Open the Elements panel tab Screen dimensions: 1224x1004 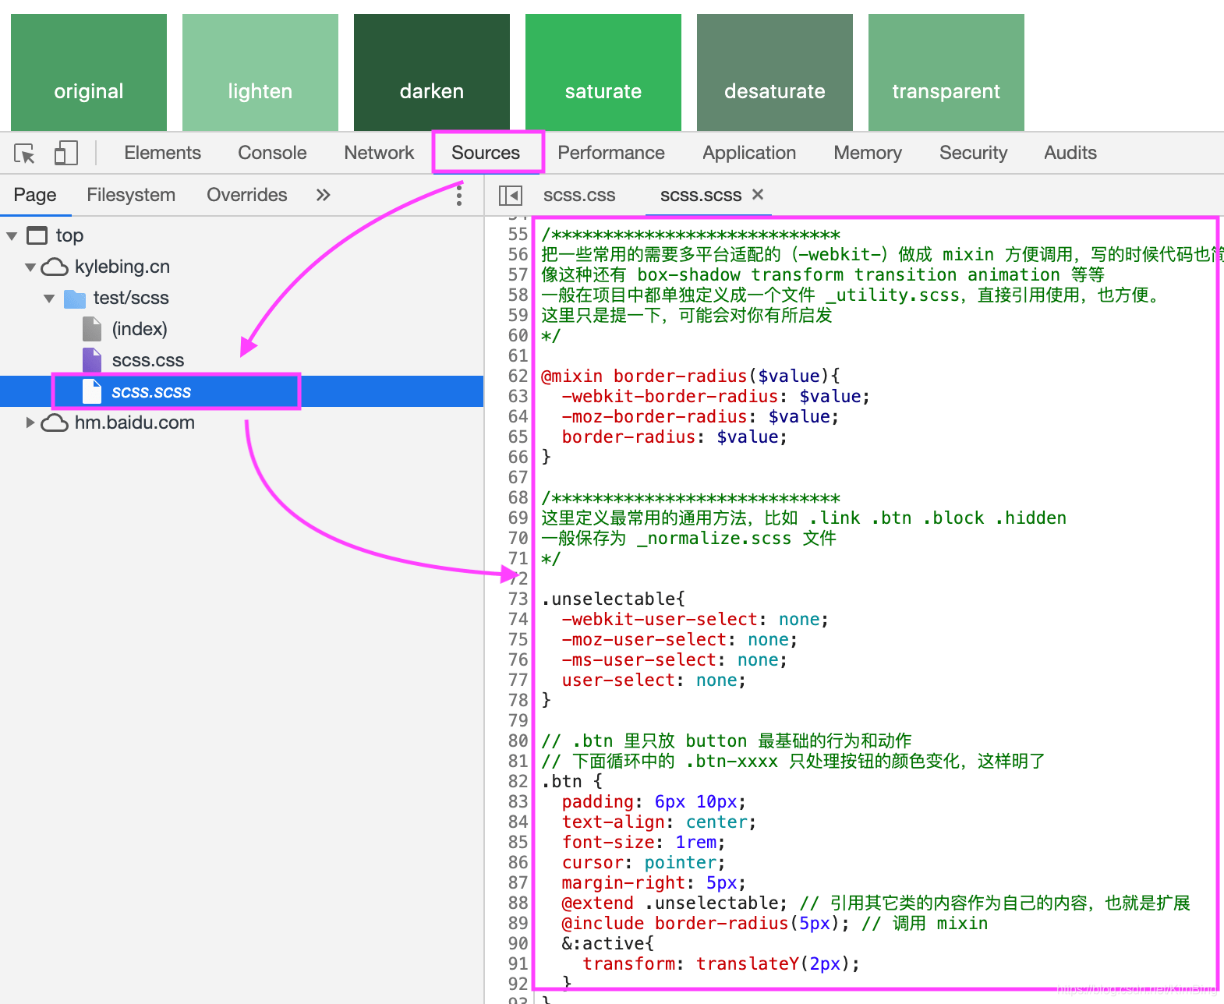[x=162, y=153]
